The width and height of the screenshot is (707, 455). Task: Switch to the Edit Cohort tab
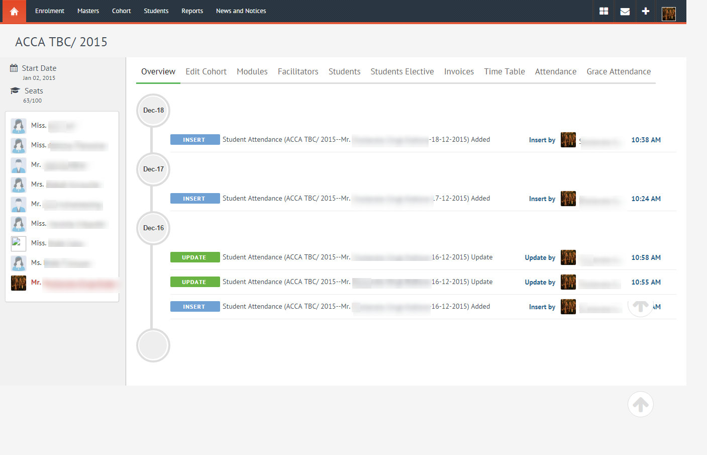(x=206, y=71)
